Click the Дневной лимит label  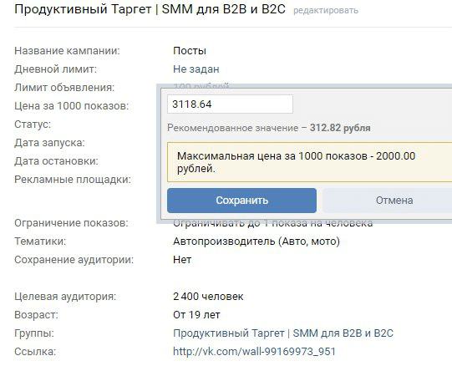click(56, 69)
